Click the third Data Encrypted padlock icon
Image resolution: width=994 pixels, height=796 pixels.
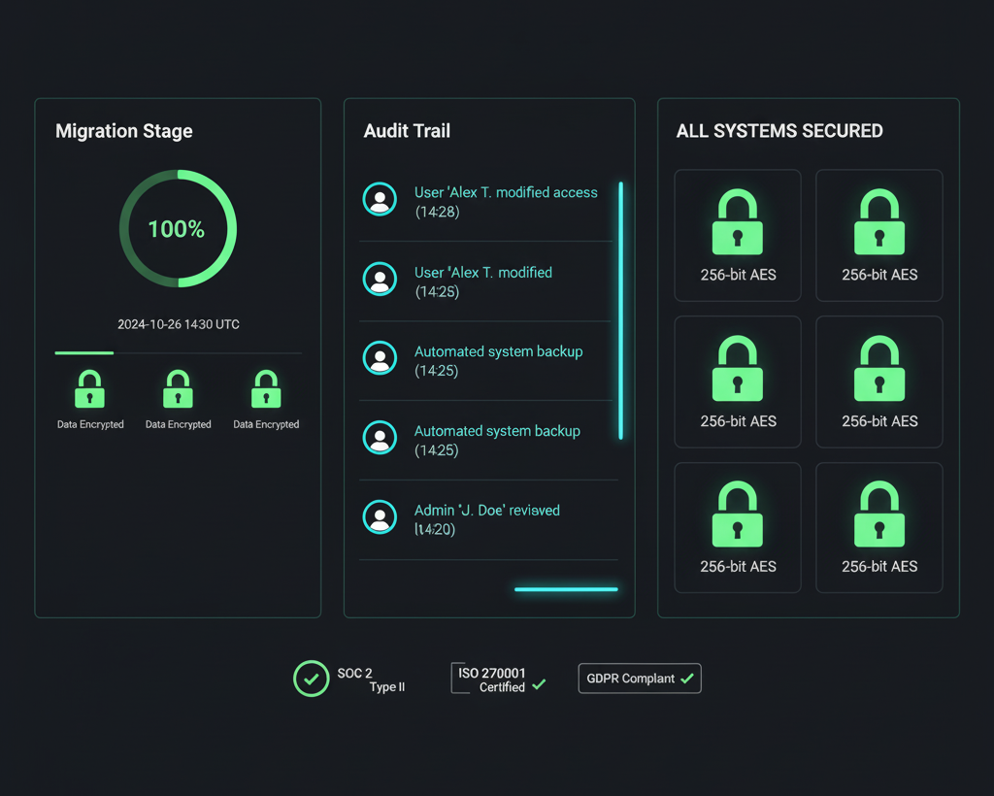tap(266, 387)
